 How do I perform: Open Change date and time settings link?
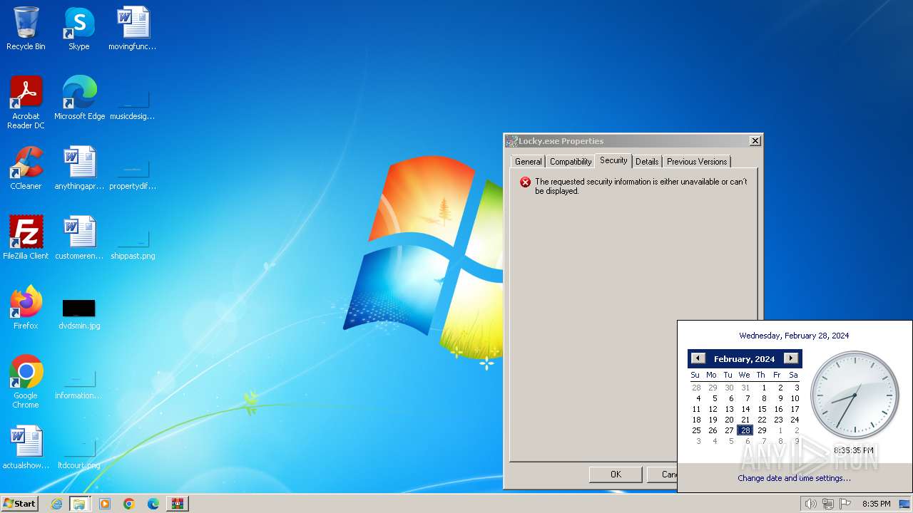[x=794, y=478]
